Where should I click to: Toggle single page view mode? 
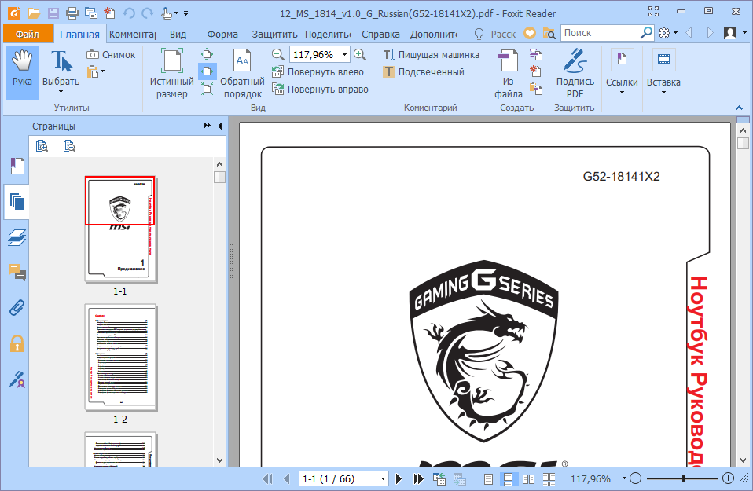tap(488, 478)
